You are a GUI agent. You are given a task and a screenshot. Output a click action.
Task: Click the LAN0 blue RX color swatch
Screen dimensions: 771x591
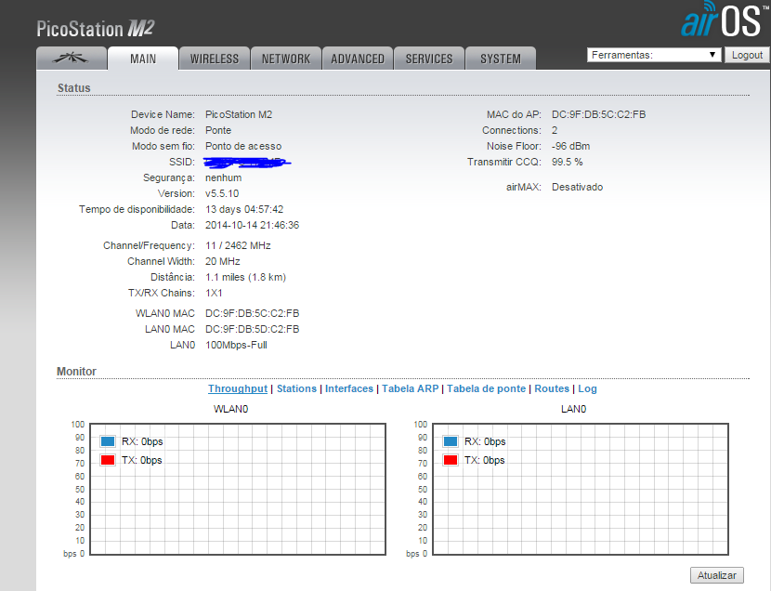pyautogui.click(x=451, y=441)
